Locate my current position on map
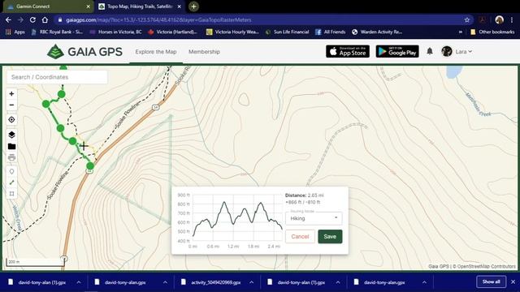520x292 pixels. [x=11, y=119]
